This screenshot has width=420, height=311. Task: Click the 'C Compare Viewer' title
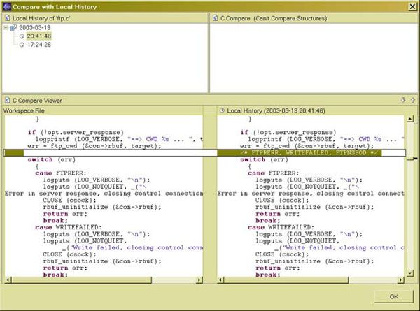pos(37,100)
